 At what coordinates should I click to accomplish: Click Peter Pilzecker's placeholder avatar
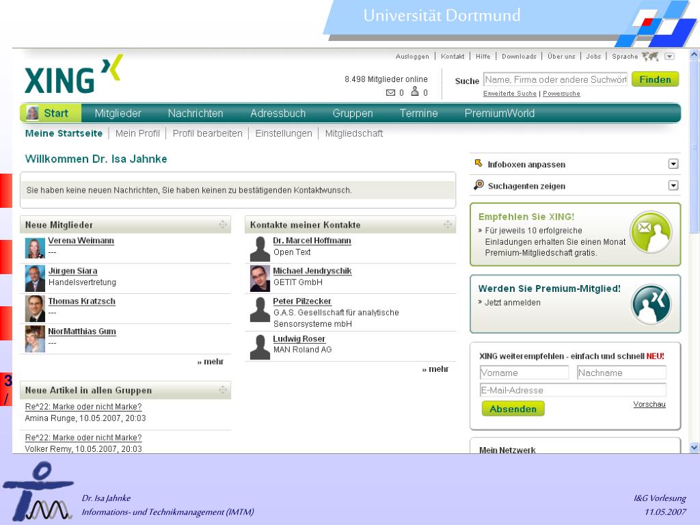click(x=260, y=310)
